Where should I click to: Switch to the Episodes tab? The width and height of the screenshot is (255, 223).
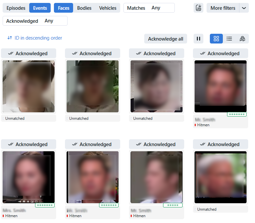pos(16,8)
